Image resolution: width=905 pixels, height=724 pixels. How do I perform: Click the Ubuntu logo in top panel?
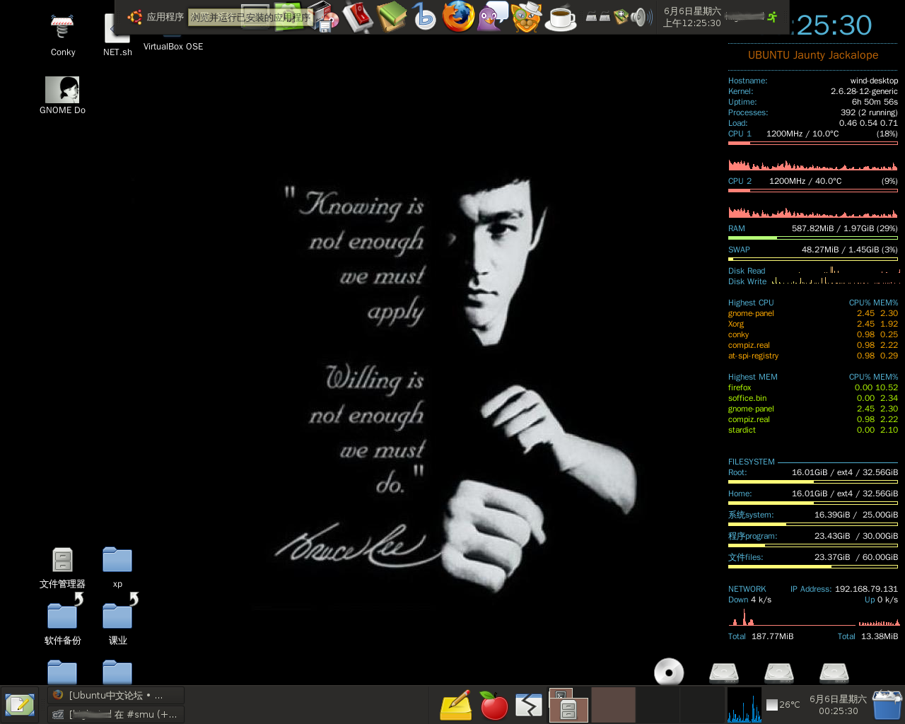coord(135,17)
